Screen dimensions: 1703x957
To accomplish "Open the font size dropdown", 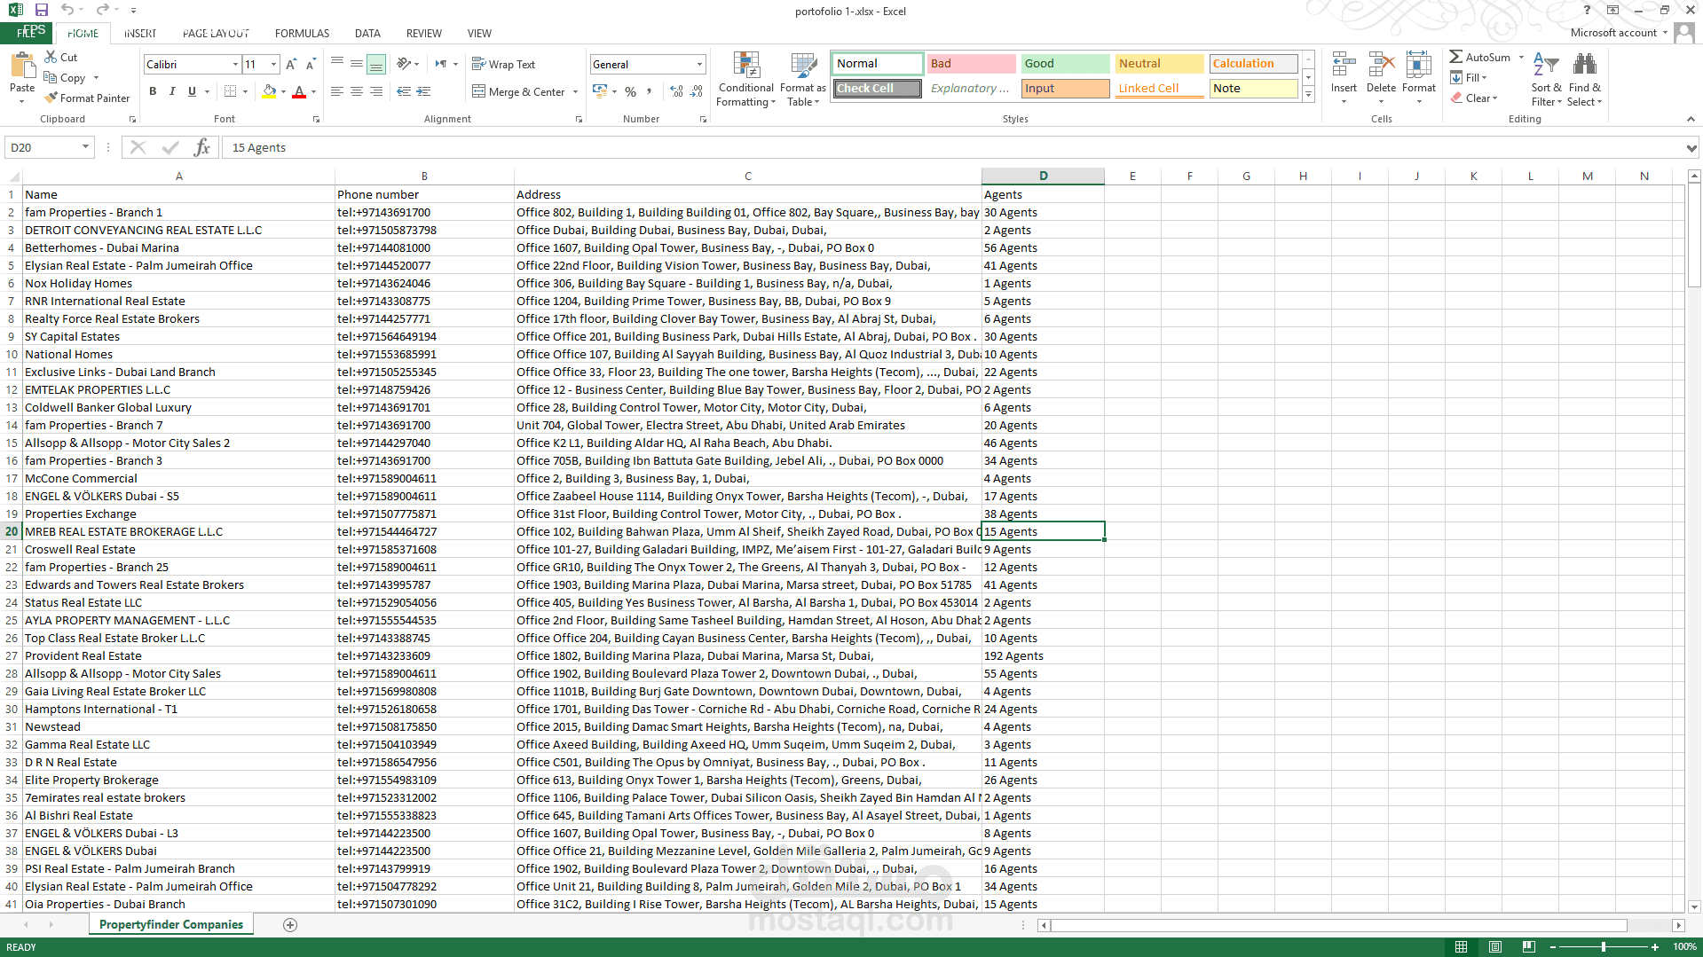I will click(x=273, y=64).
